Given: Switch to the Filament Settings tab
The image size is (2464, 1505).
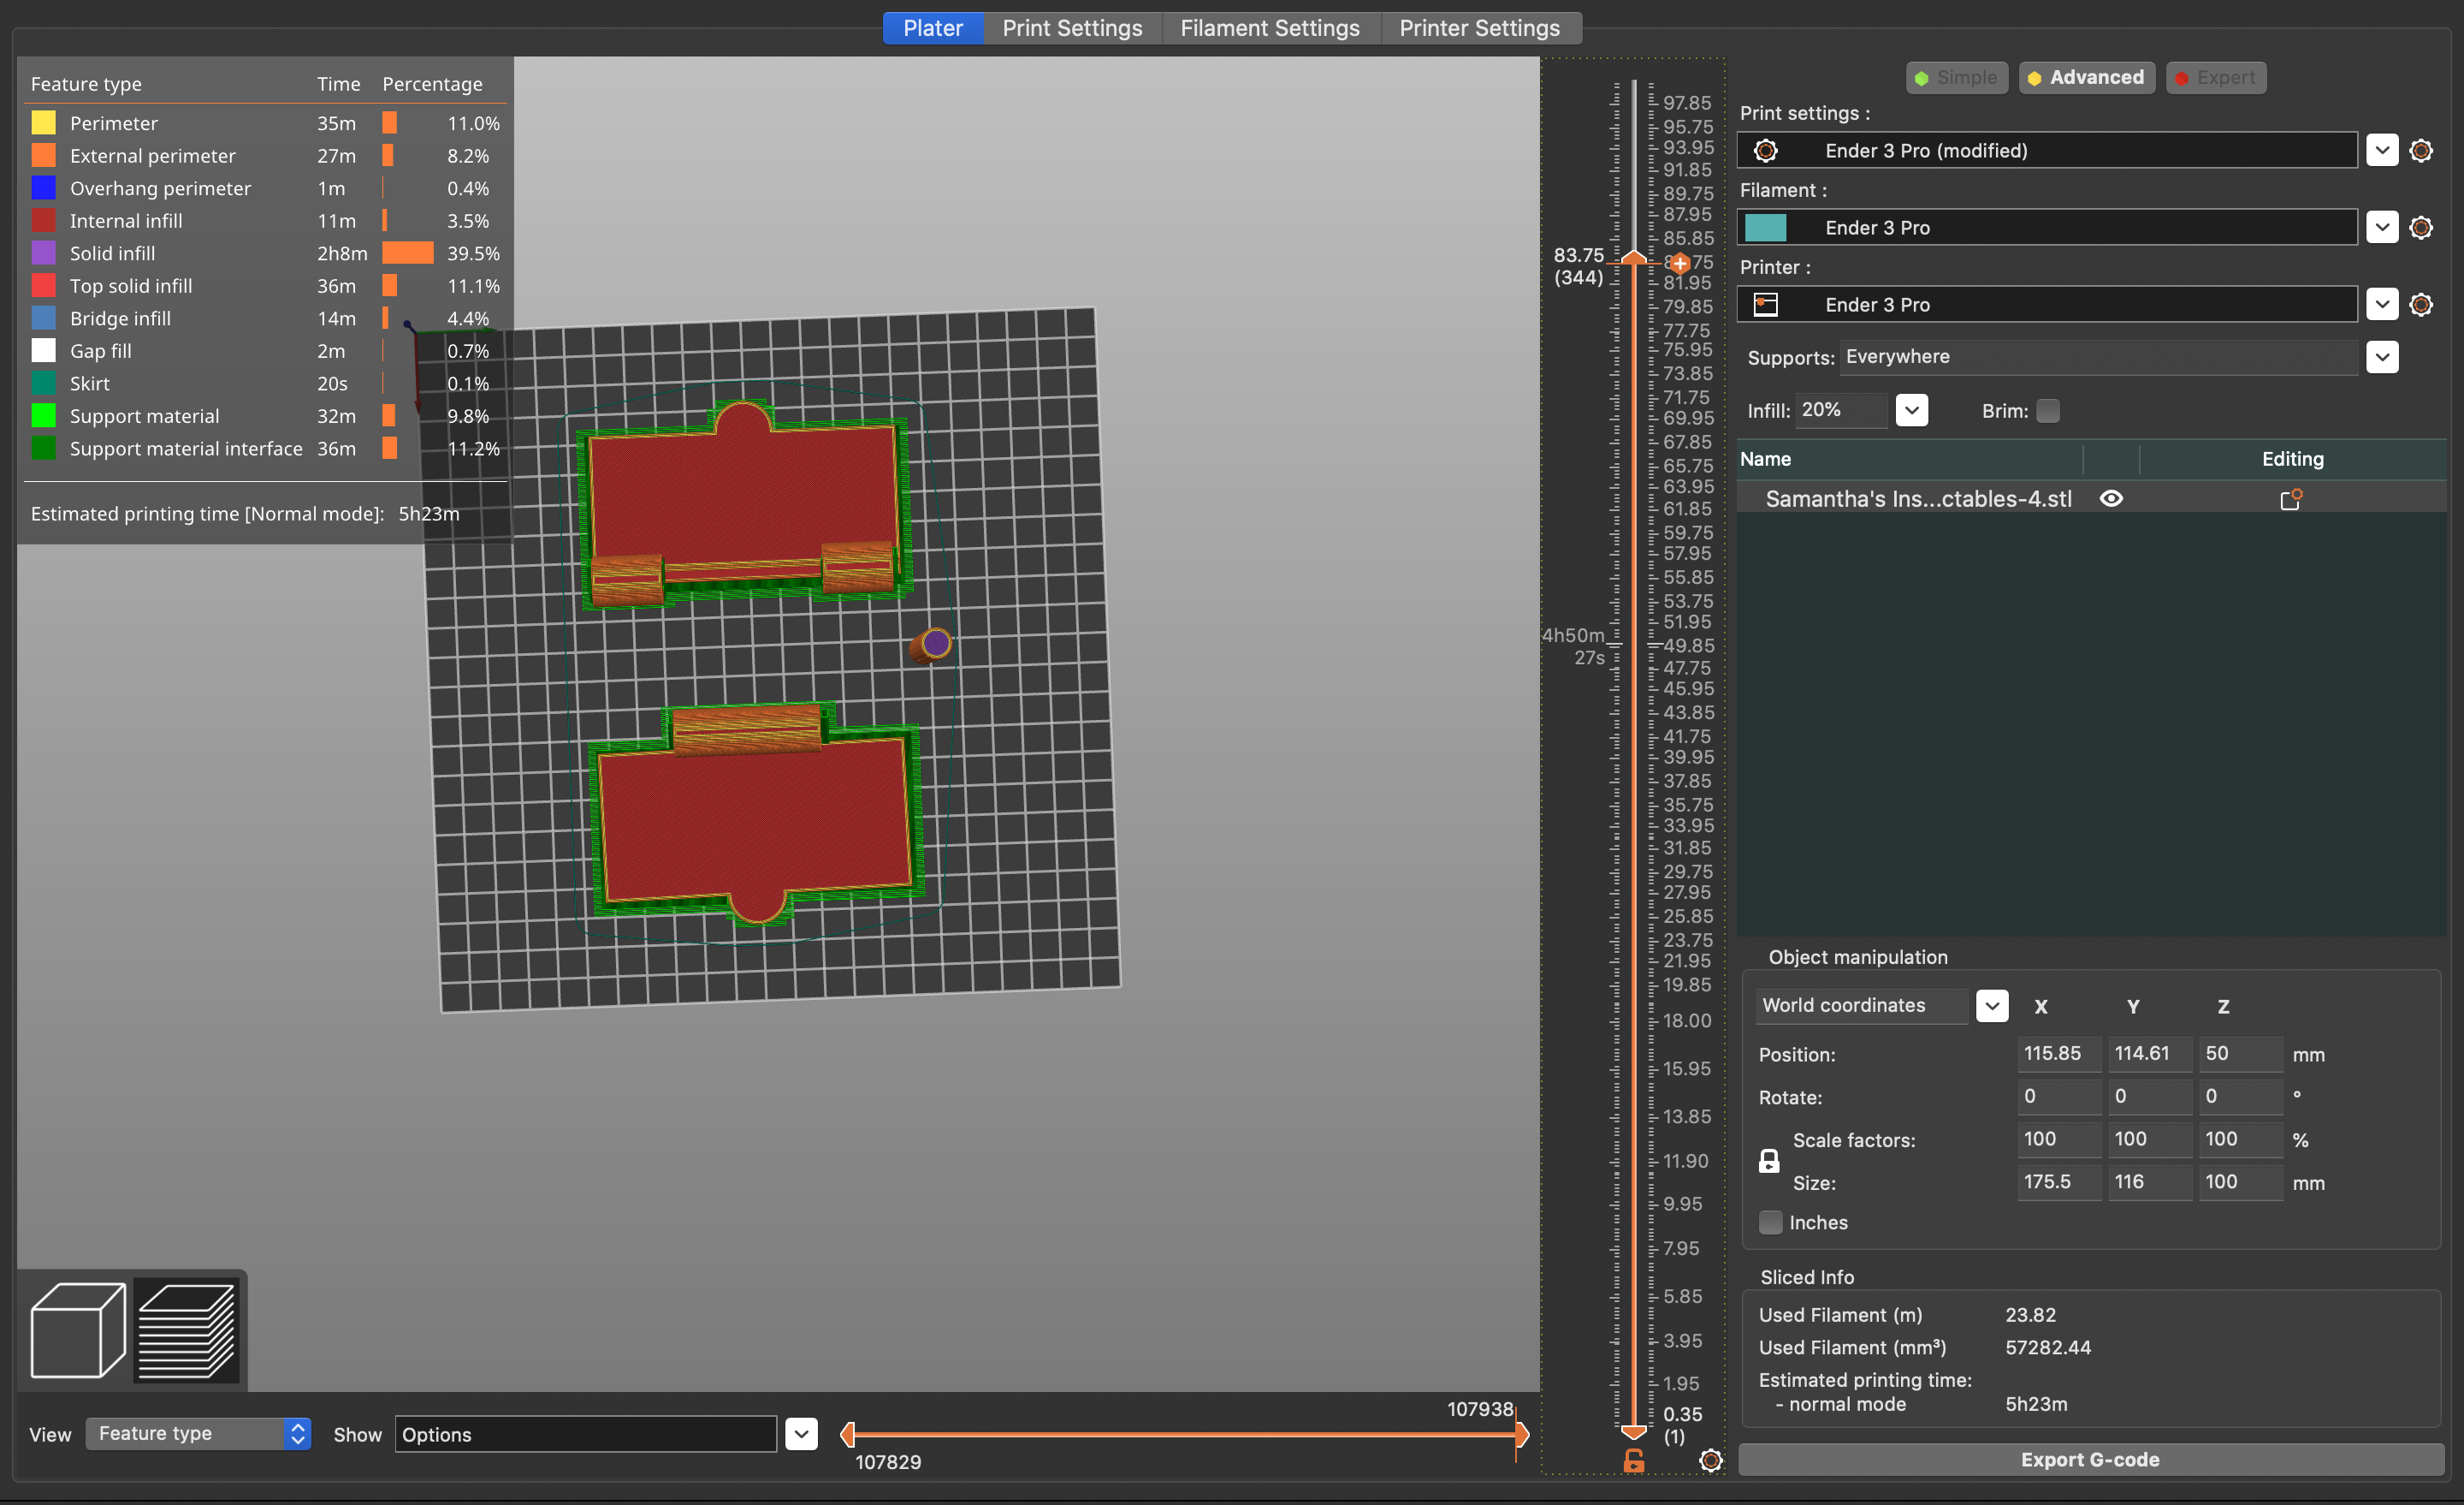Looking at the screenshot, I should point(1269,27).
